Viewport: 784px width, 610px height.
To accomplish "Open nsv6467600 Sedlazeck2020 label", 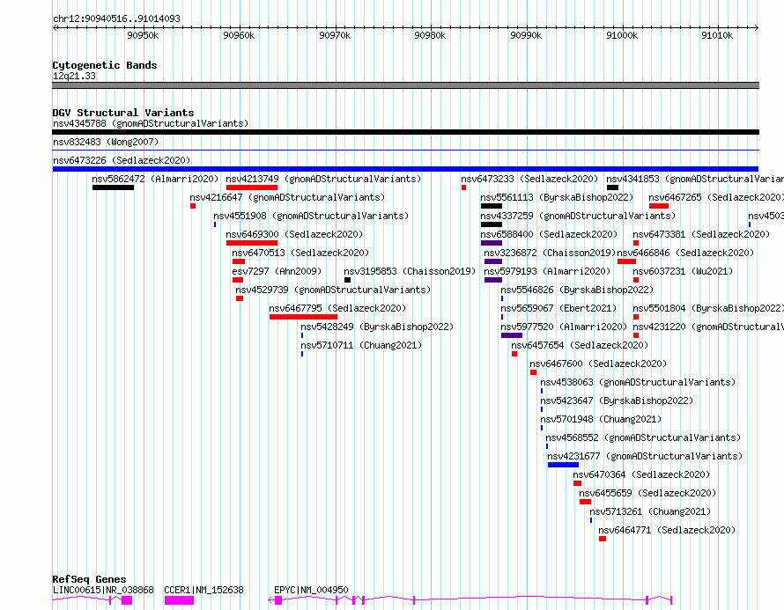I will (598, 364).
